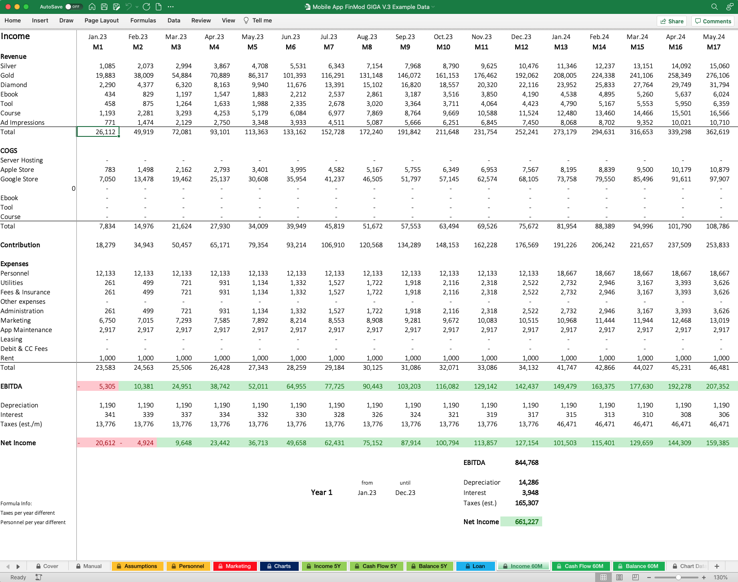Click the Save As icon with pencil
The height and width of the screenshot is (582, 738).
click(x=116, y=7)
